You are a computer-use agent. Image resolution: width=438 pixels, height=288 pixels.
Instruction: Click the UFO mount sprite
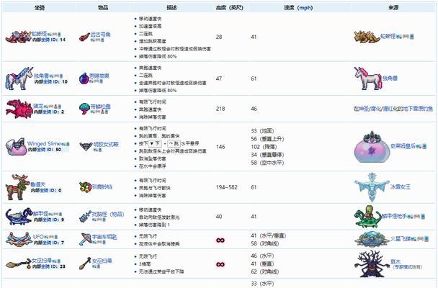19,239
